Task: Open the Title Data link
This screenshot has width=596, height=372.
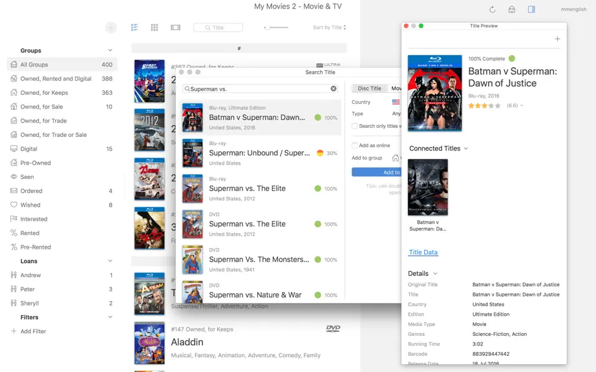Action: 423,252
